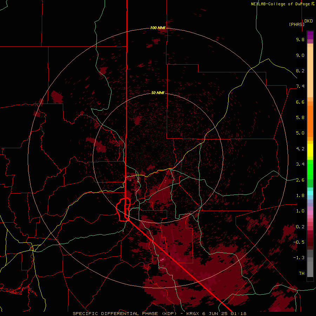Click the 5.8 scale value
Viewport: 316px width, 316px height.
click(300, 118)
